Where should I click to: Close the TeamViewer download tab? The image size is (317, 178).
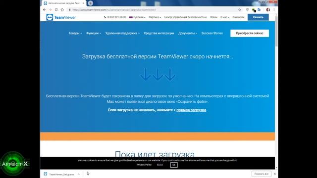point(83,3)
